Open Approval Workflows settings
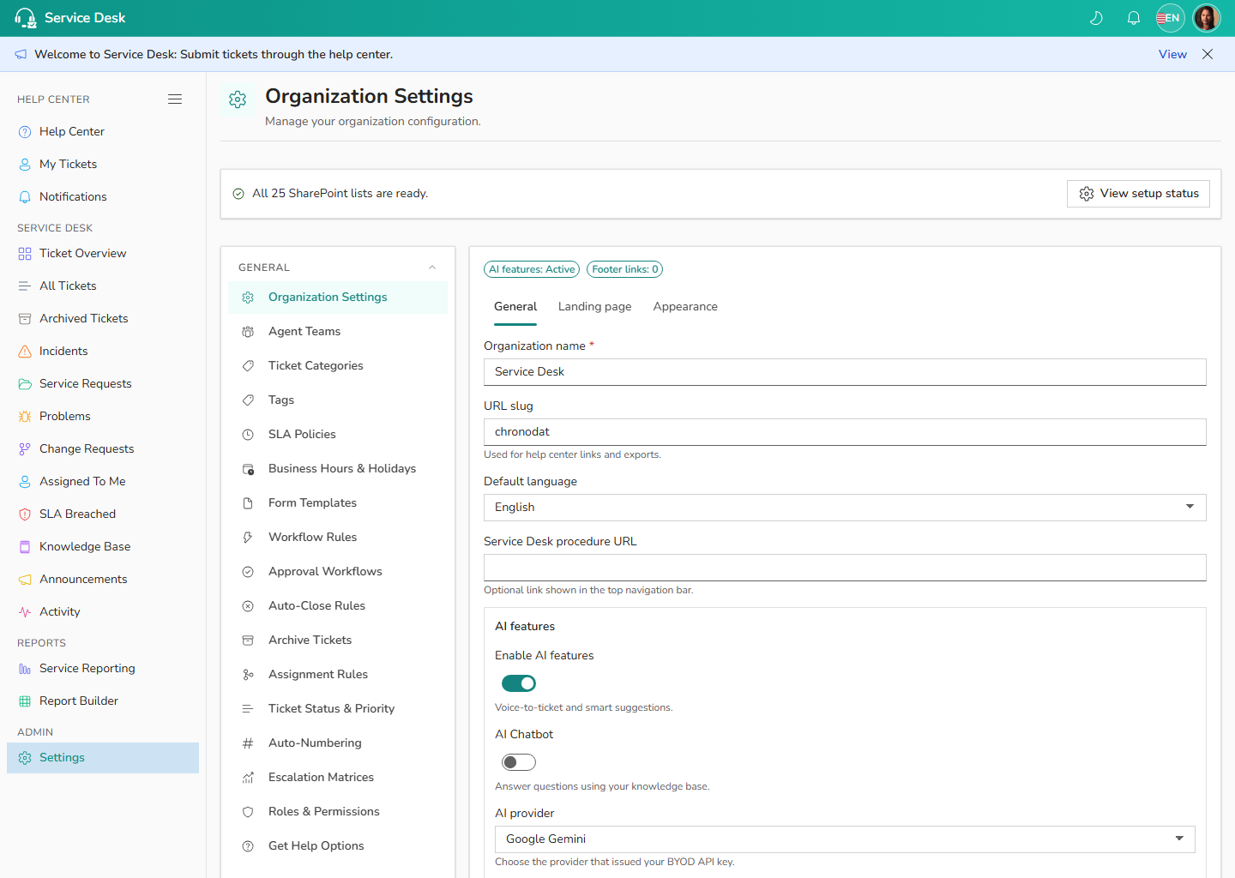1235x878 pixels. pyautogui.click(x=338, y=572)
